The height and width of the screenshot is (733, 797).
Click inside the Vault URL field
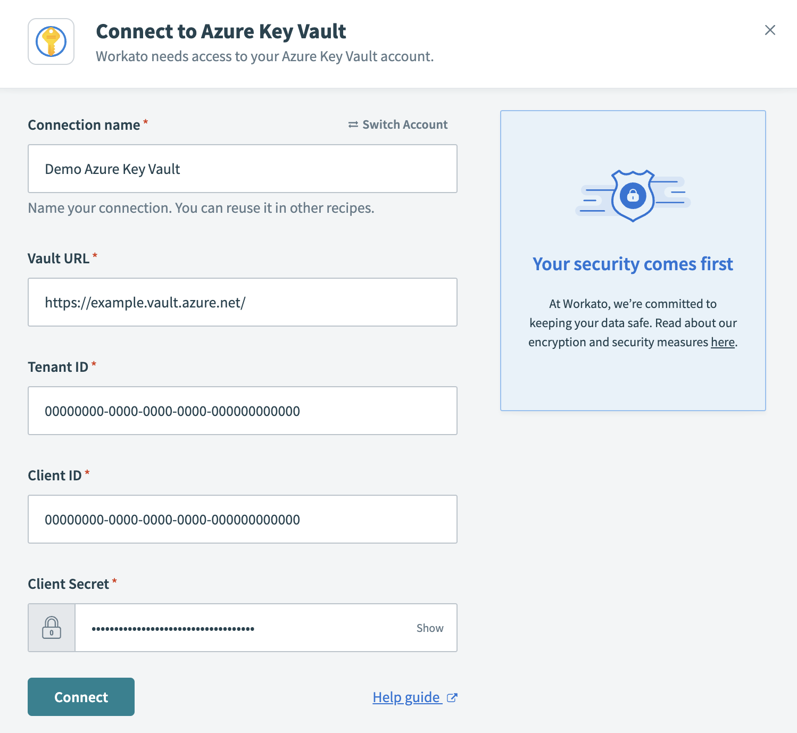point(242,302)
